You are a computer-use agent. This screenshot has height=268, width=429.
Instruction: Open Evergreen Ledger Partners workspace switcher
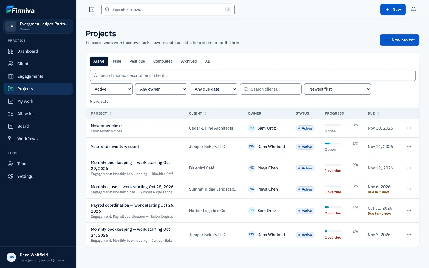pyautogui.click(x=38, y=26)
